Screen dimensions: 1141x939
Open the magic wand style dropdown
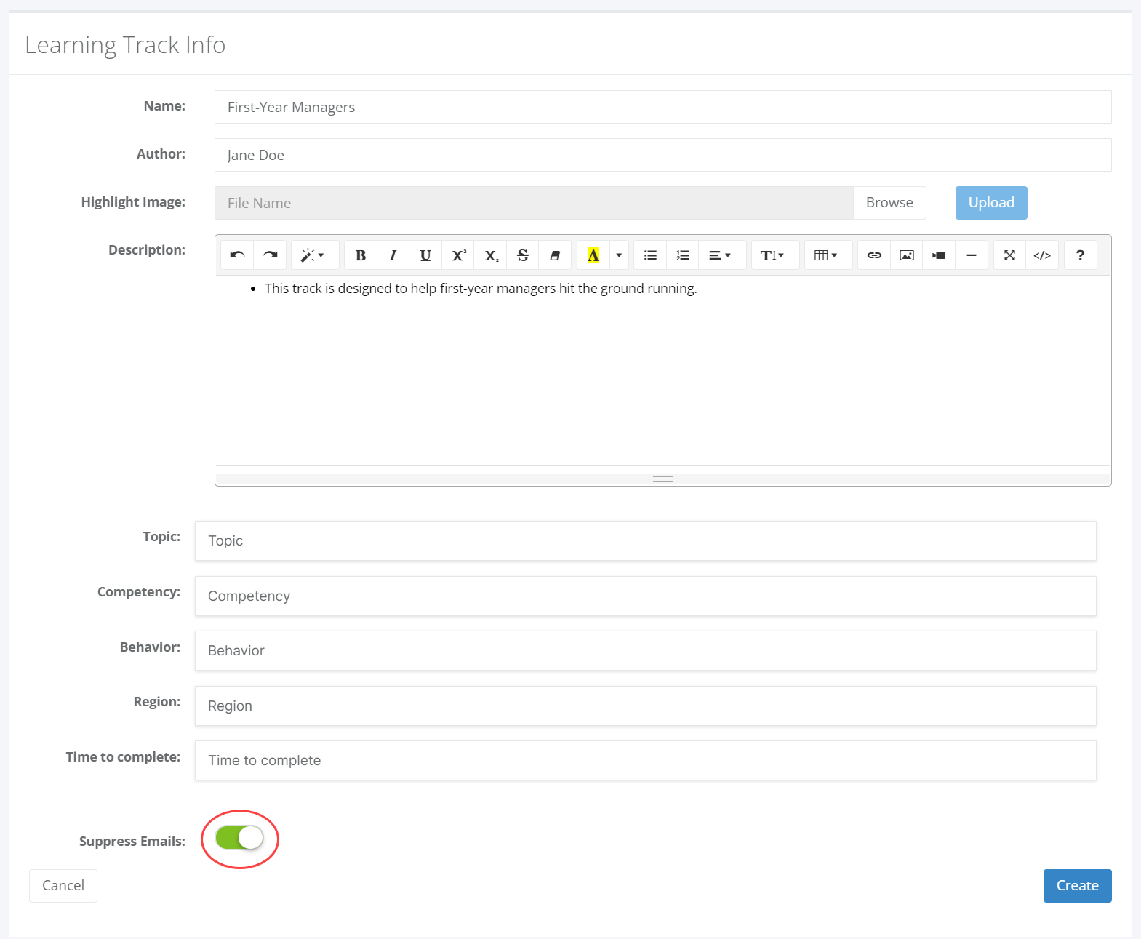tap(313, 255)
